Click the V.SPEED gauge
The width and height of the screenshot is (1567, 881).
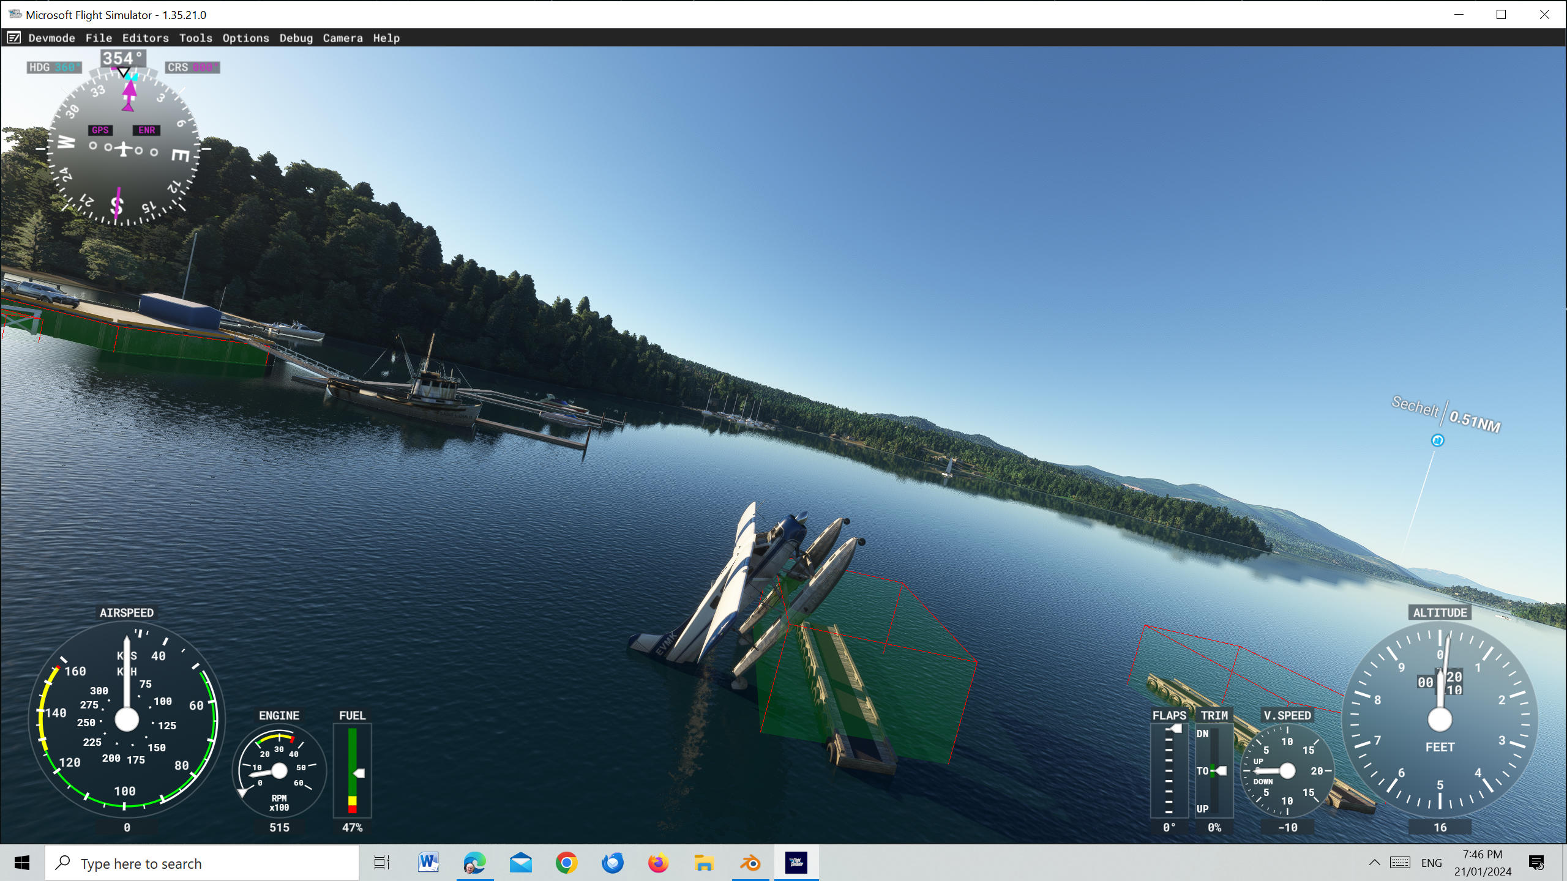coord(1287,771)
